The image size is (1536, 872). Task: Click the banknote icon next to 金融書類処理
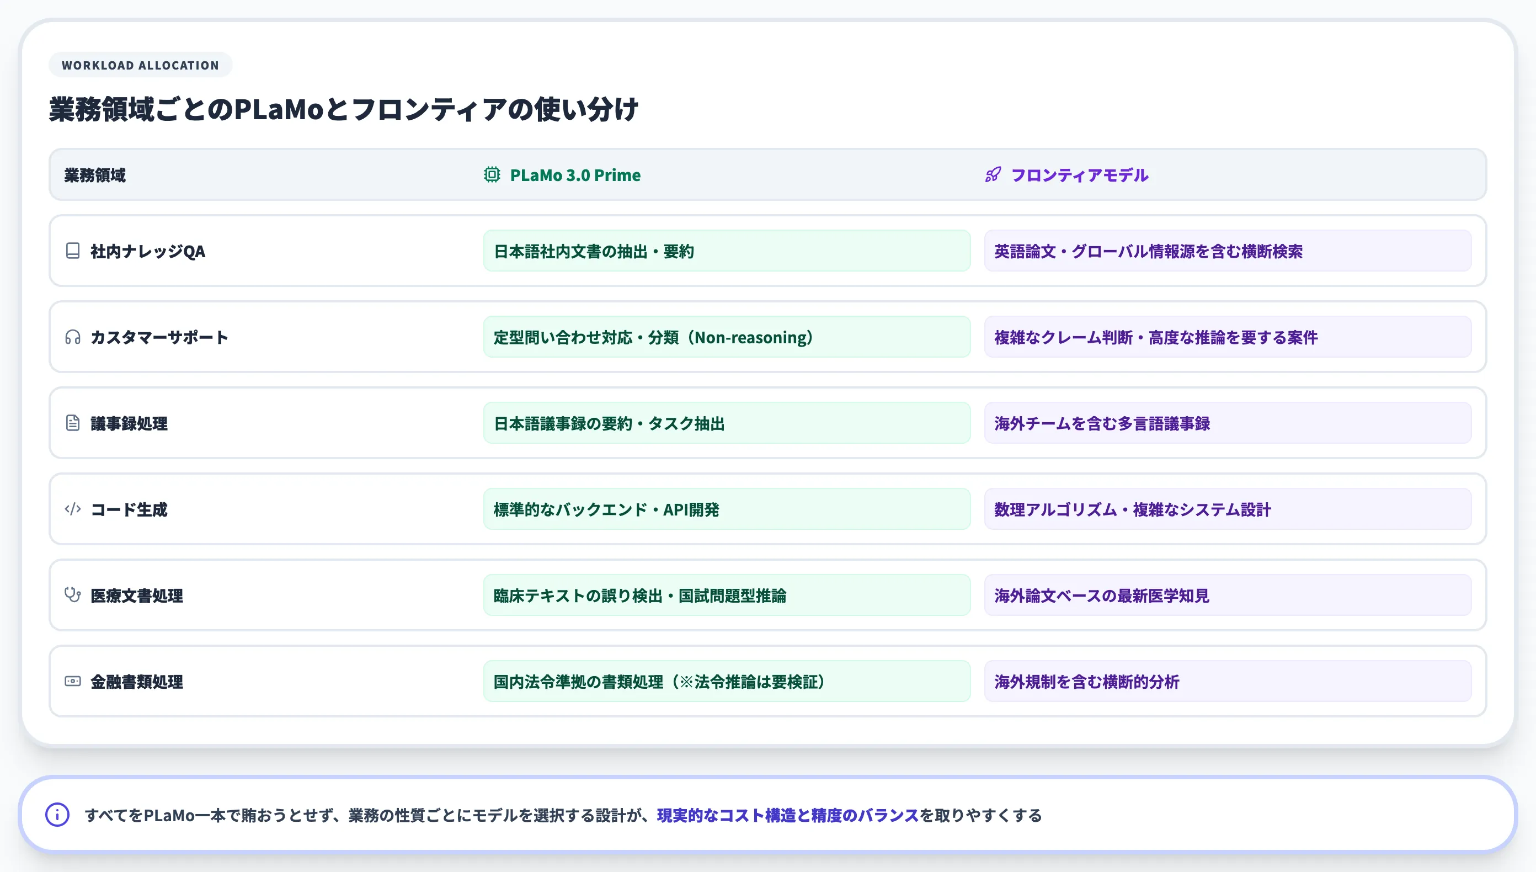72,681
